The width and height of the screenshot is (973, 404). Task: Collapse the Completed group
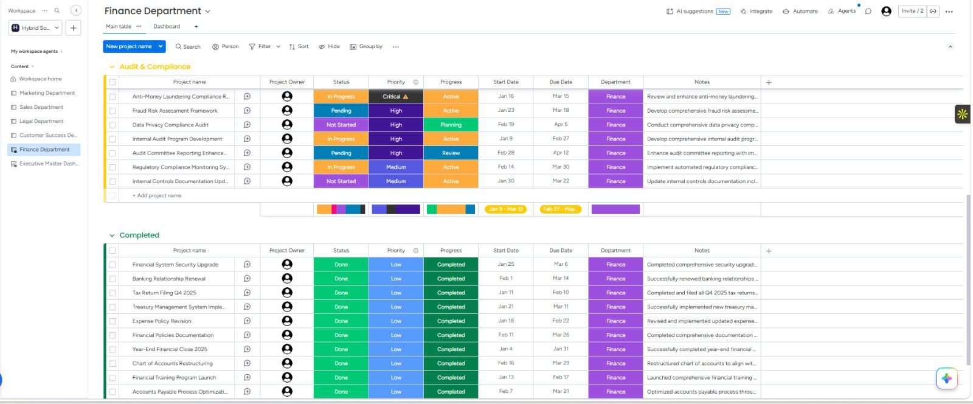pyautogui.click(x=112, y=235)
